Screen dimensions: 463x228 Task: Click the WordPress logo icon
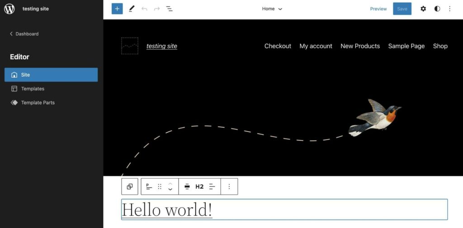tap(9, 9)
